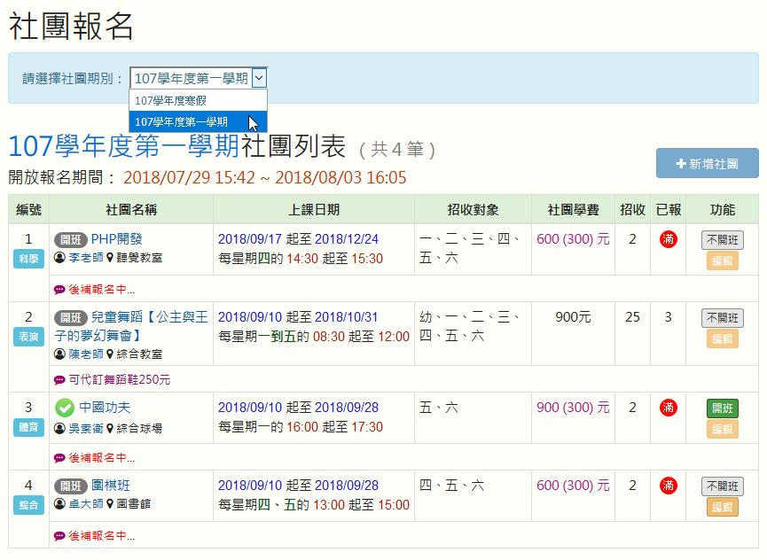Click 上課日期 column header

313,210
